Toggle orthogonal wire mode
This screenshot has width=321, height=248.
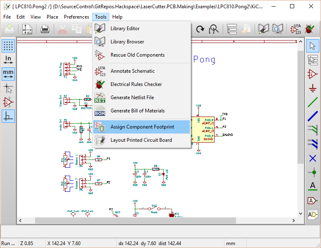[x=8, y=116]
